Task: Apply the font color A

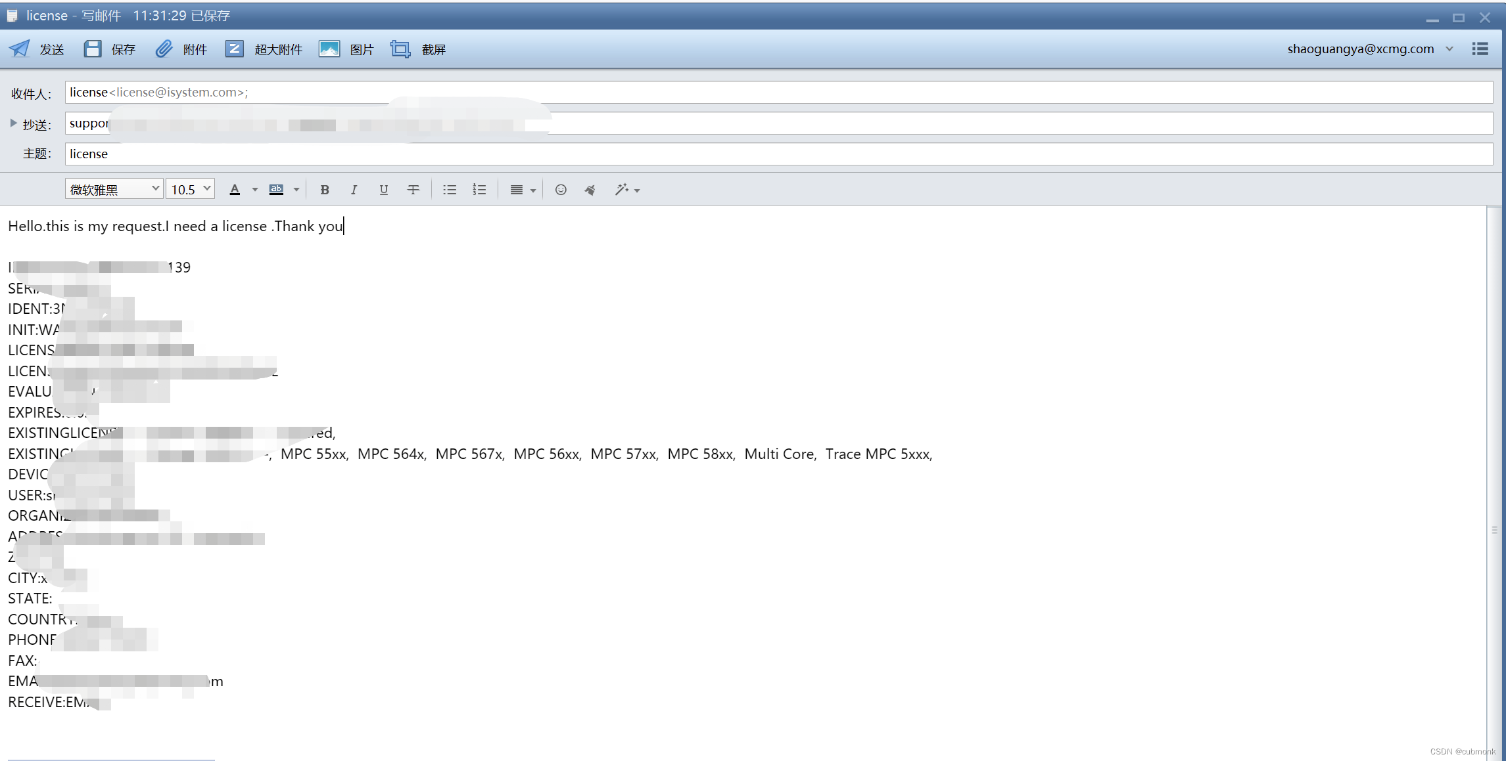Action: pyautogui.click(x=235, y=190)
